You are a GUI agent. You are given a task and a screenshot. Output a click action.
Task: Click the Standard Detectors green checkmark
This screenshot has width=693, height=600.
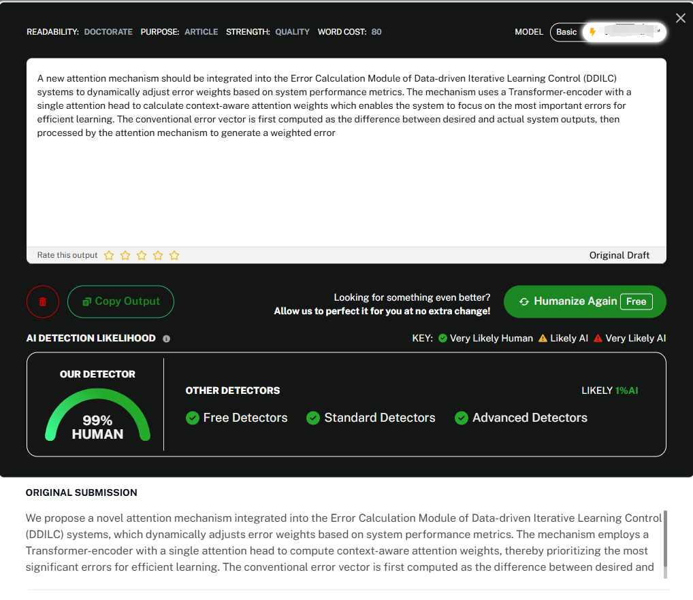pos(313,418)
